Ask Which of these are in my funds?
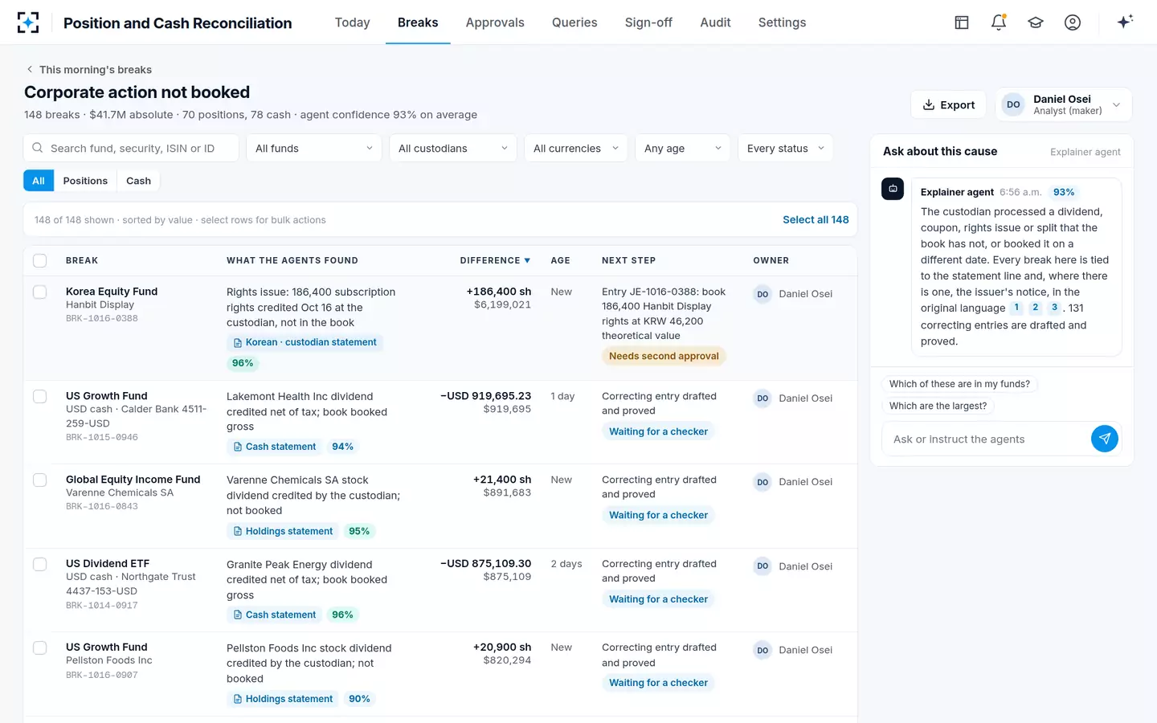Image resolution: width=1157 pixels, height=723 pixels. [959, 384]
